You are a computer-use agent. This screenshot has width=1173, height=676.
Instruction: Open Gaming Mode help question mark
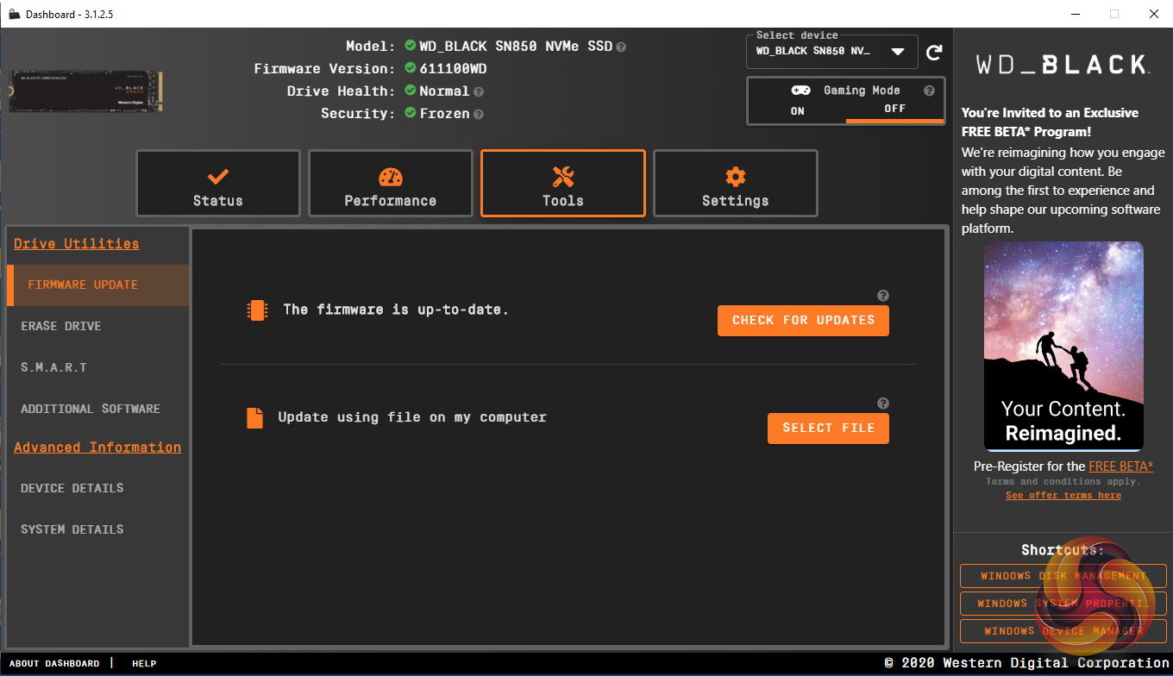point(929,91)
